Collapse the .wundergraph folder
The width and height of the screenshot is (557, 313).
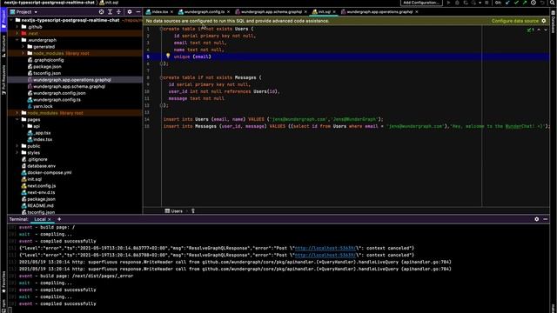coord(17,40)
